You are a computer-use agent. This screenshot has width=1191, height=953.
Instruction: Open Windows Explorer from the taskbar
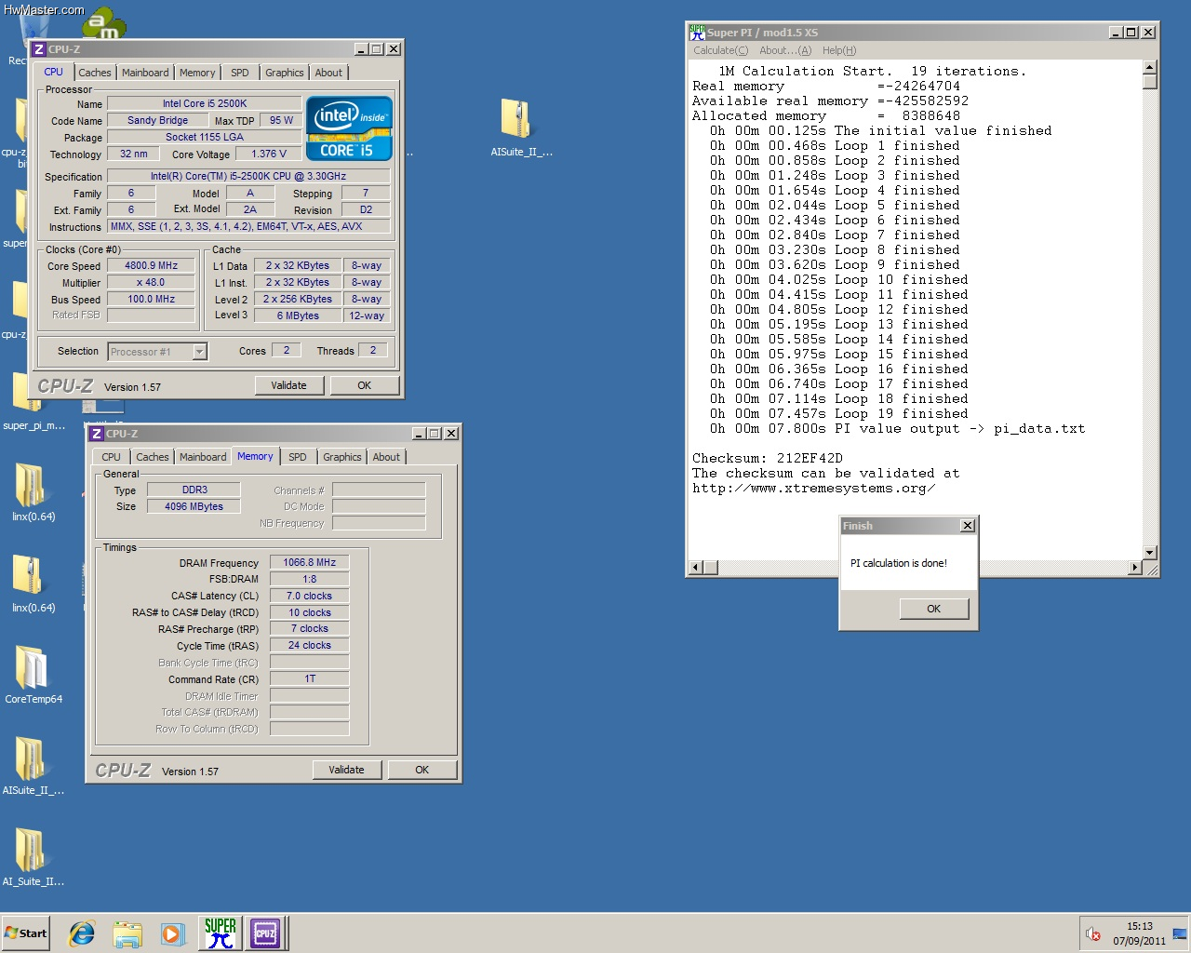coord(127,933)
